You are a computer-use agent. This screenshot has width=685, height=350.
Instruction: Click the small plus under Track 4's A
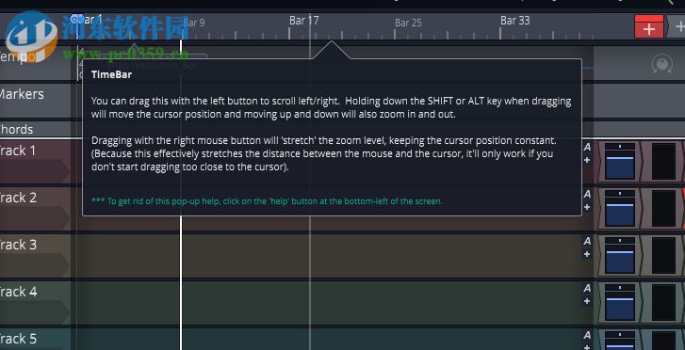click(x=587, y=301)
